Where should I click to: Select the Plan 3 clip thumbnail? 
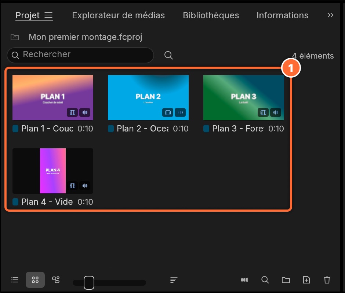(244, 97)
